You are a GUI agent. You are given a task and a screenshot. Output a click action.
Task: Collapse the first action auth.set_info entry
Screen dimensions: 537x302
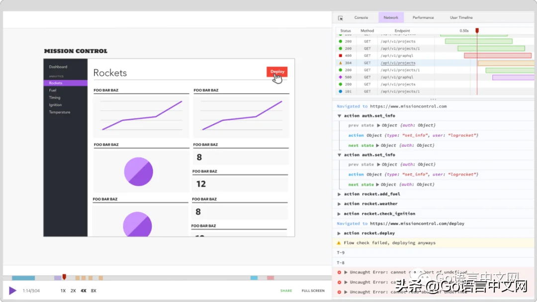pos(340,116)
